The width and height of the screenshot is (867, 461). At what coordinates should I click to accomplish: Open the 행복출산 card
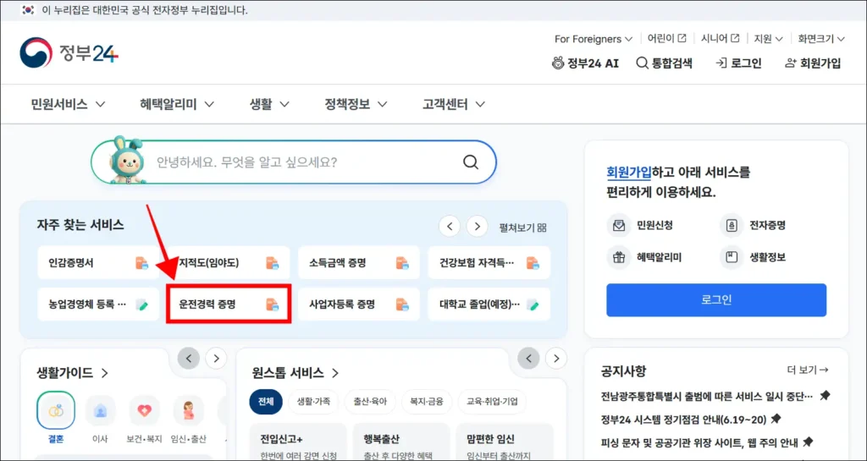pos(401,443)
